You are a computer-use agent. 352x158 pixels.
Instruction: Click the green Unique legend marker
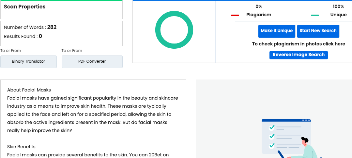click(315, 15)
